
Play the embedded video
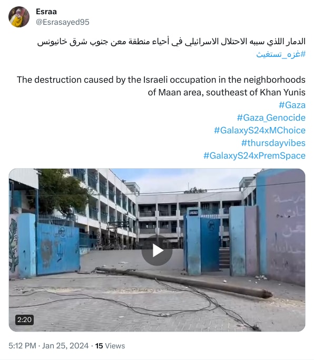(157, 250)
